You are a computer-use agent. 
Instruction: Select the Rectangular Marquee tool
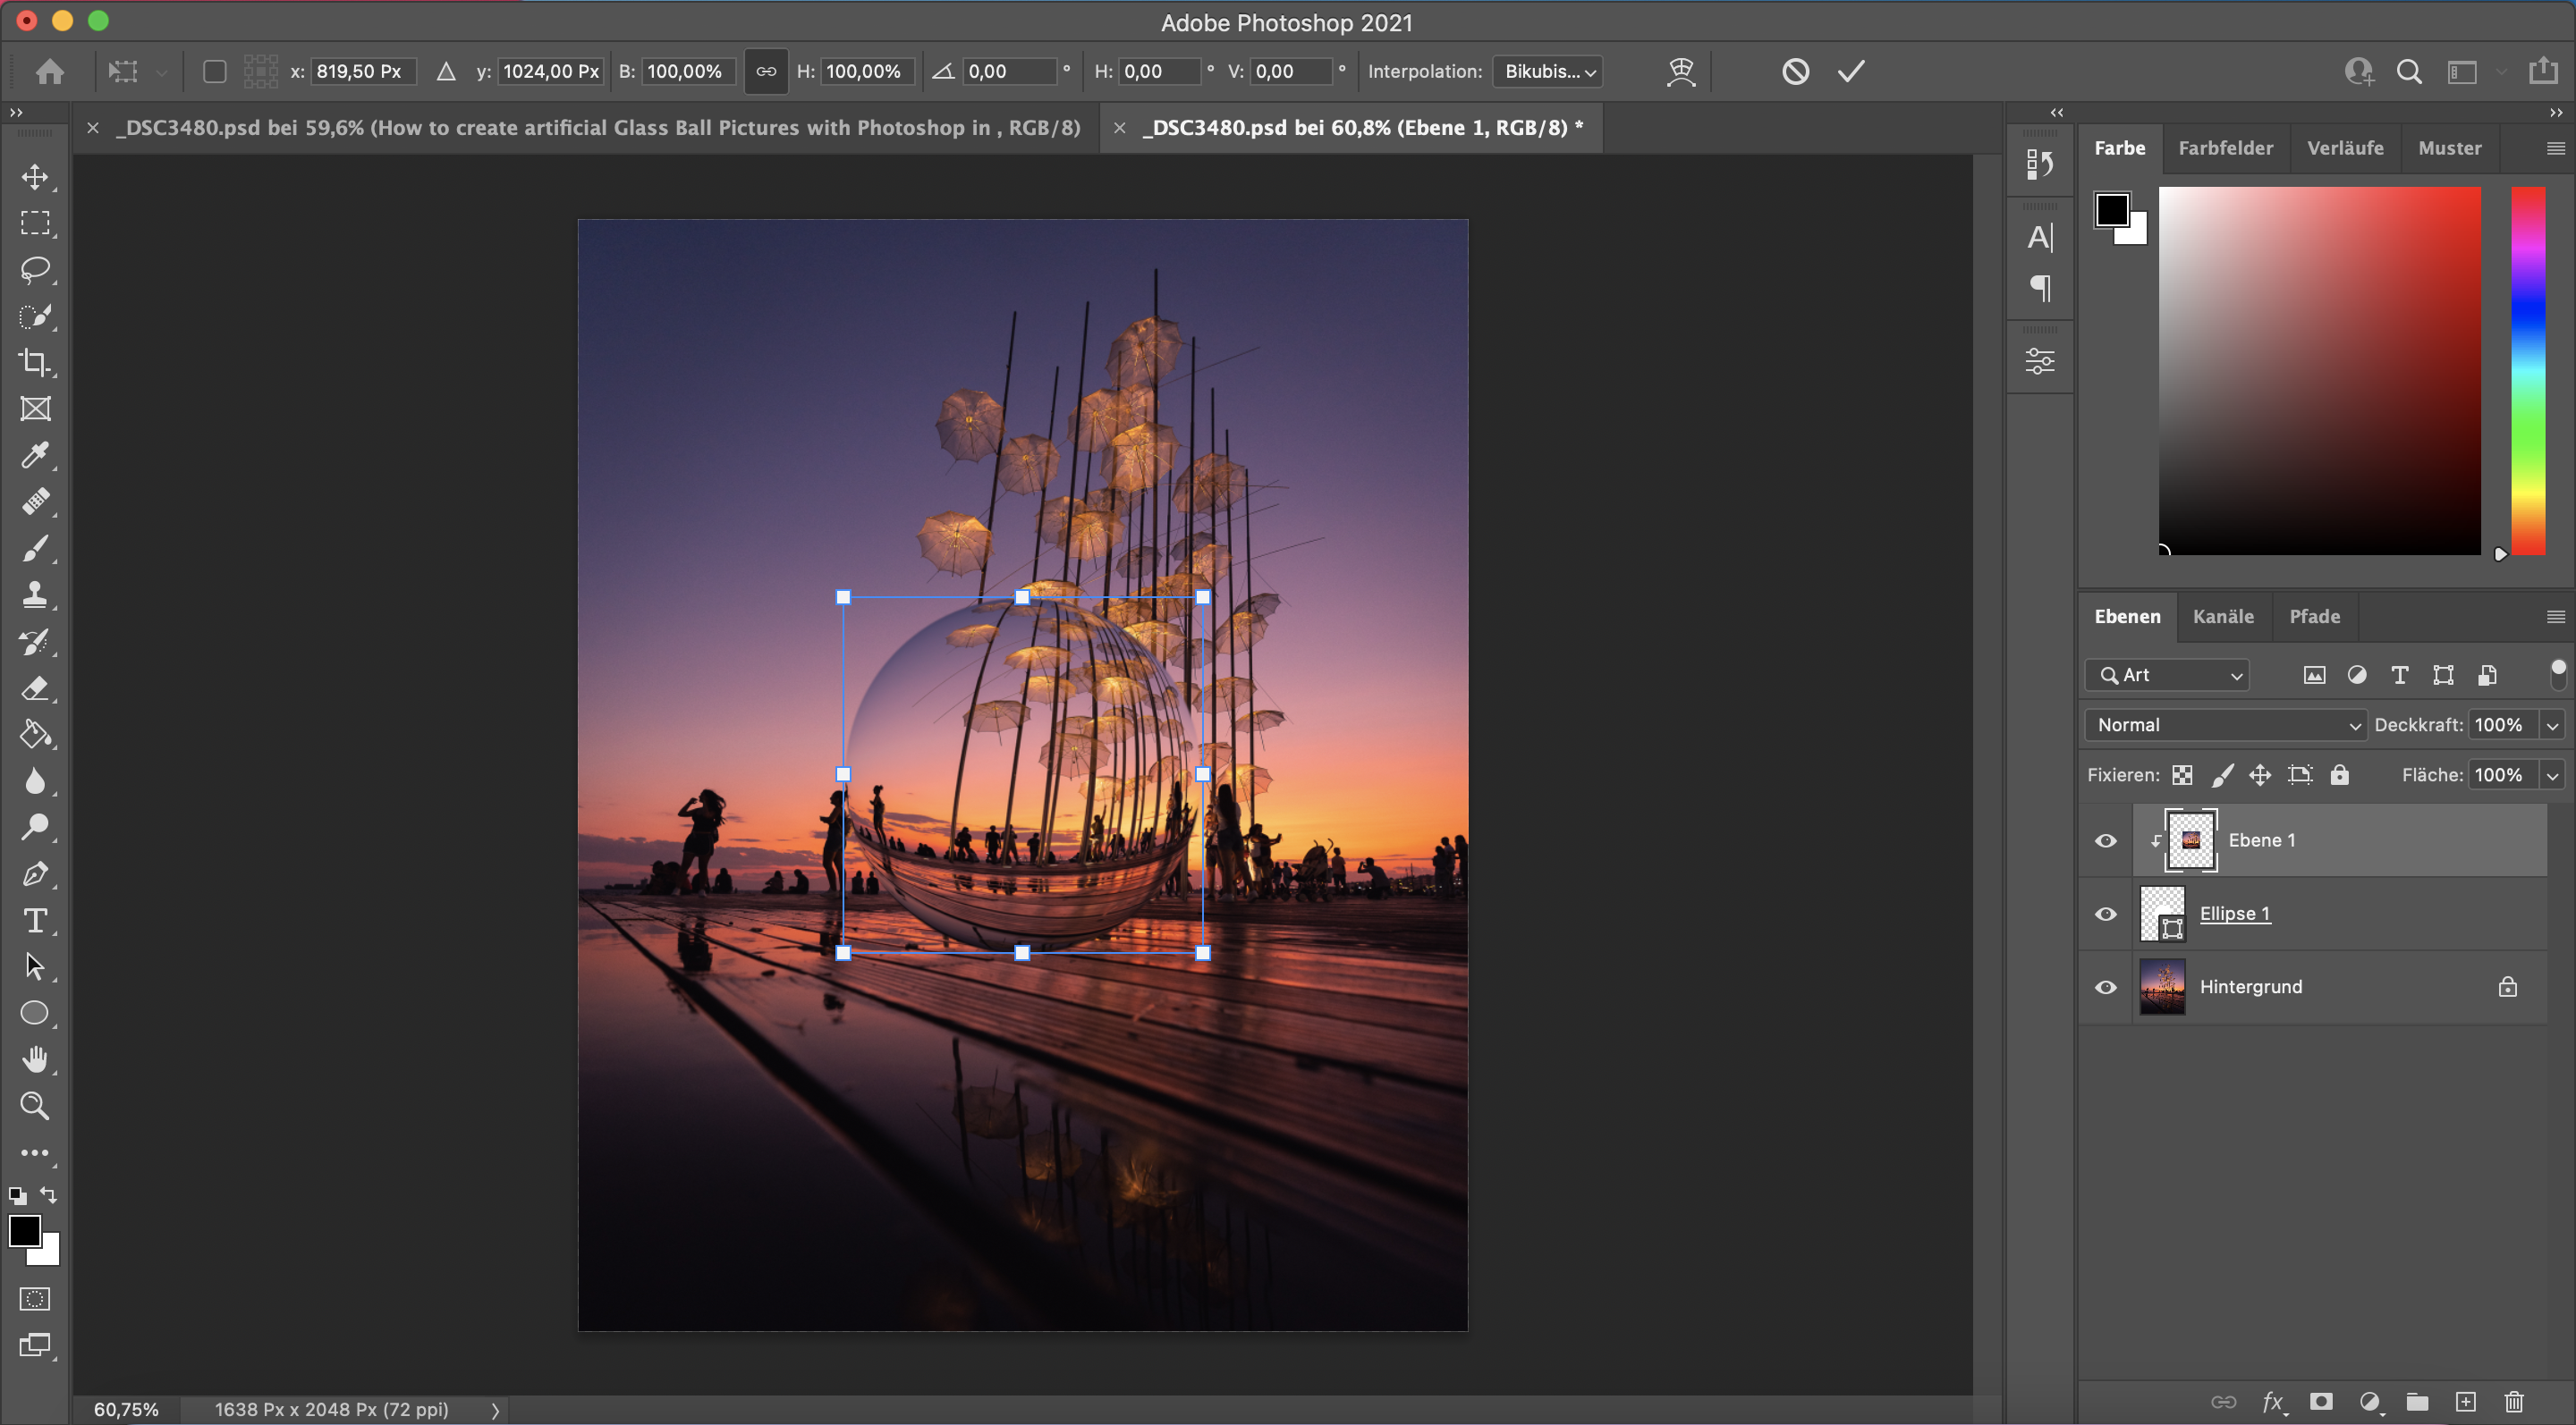[x=35, y=223]
